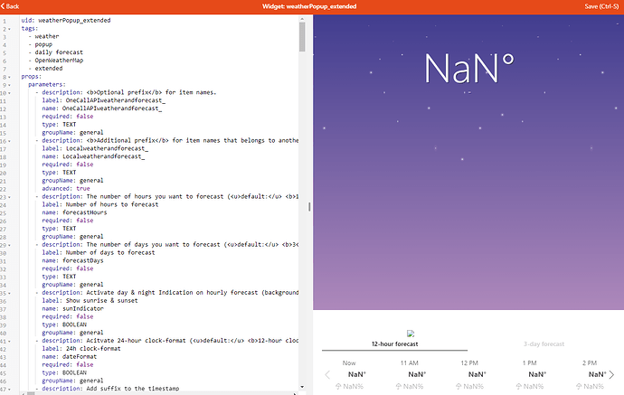Image resolution: width=624 pixels, height=395 pixels.
Task: Click 'label: OneCallAPIweatherandforecast_' line
Action: pos(103,100)
